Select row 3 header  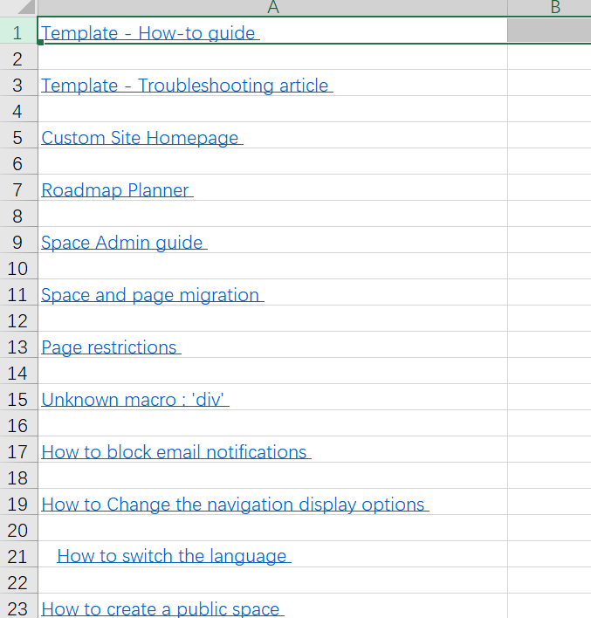[x=18, y=83]
